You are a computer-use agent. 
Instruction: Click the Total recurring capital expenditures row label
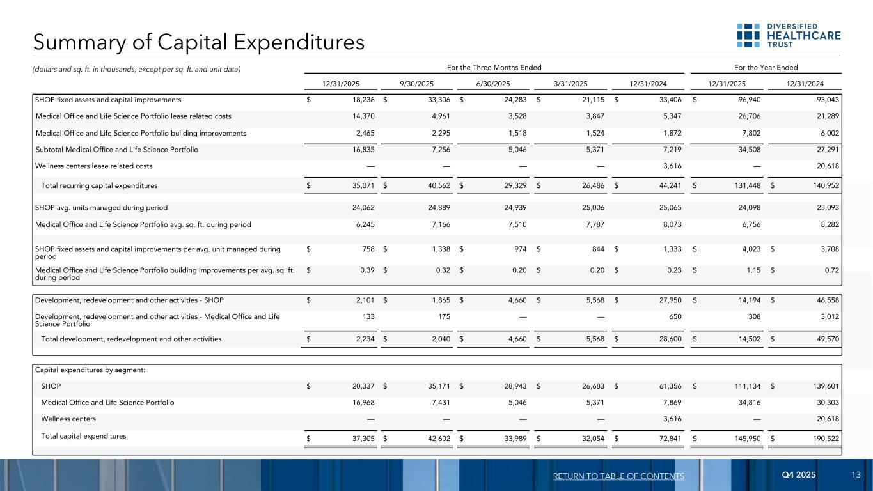99,185
